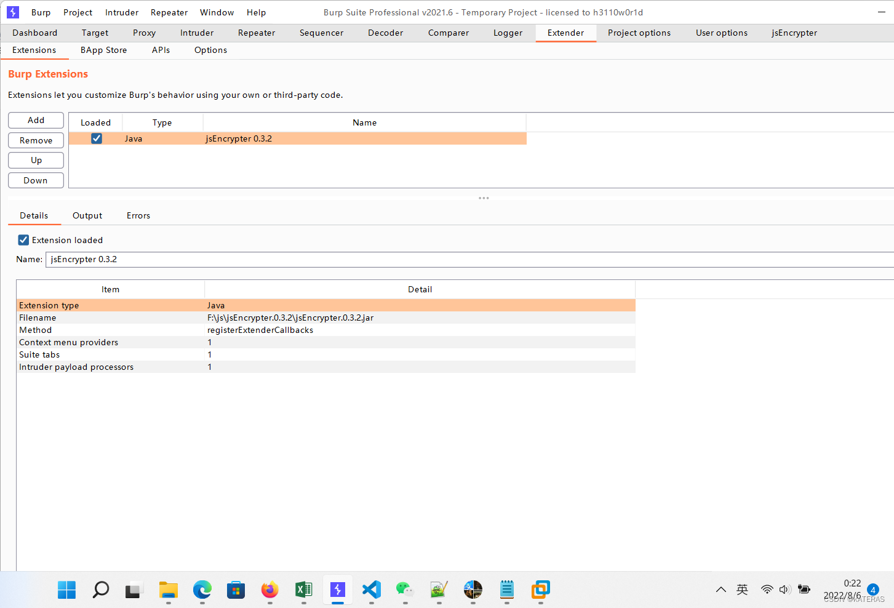Switch to the Sequencer tab
Viewport: 894px width, 608px height.
click(322, 33)
